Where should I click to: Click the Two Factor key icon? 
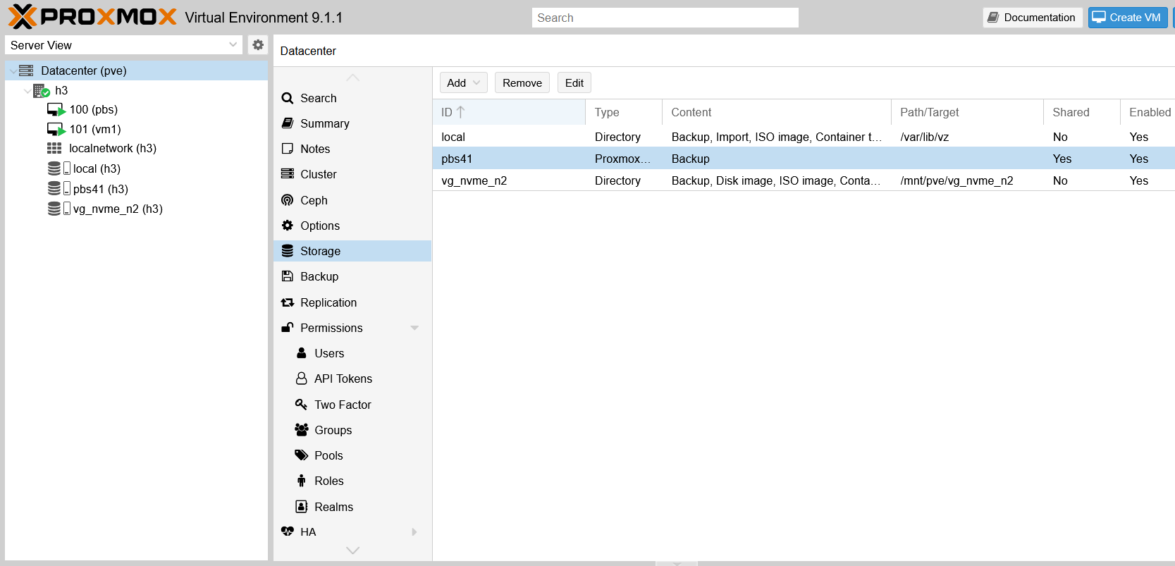[x=302, y=405]
